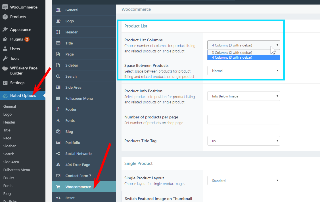Open the Products admin menu
320x202 pixels.
click(x=23, y=17)
